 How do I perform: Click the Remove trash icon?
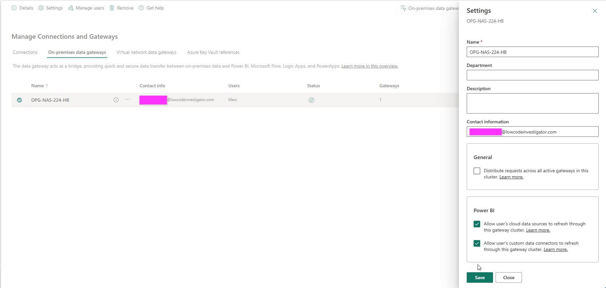tap(112, 8)
